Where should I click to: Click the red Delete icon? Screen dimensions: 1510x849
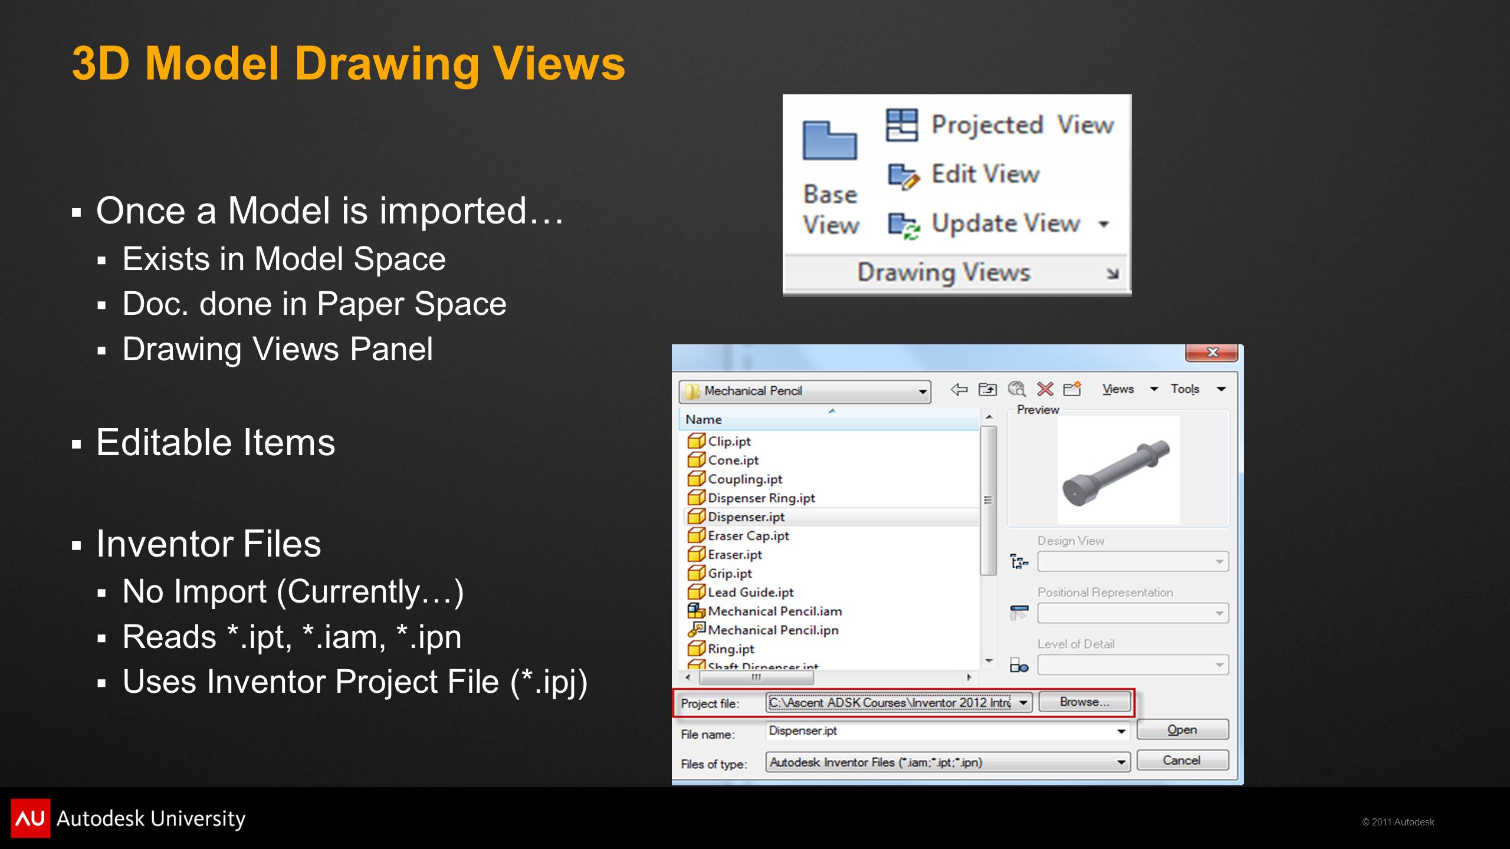click(x=1045, y=389)
